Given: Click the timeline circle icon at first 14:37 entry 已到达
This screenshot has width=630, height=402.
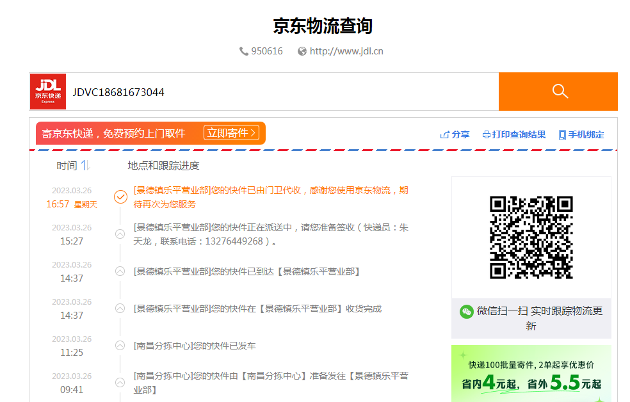Looking at the screenshot, I should (x=120, y=271).
